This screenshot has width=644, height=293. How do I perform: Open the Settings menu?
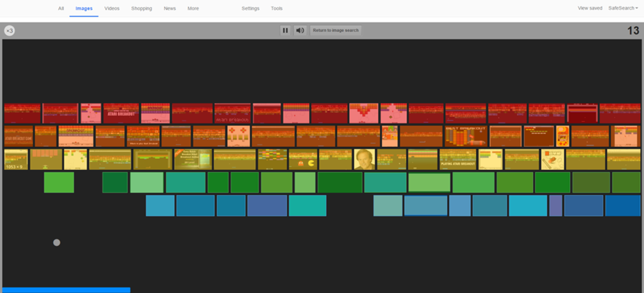pyautogui.click(x=250, y=8)
